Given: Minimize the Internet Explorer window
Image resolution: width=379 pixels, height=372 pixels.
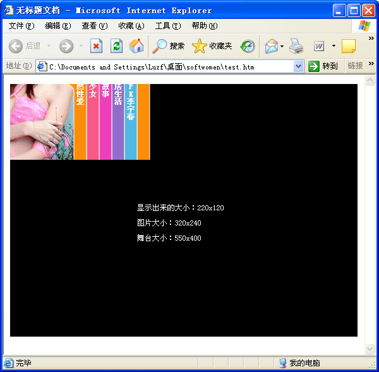Looking at the screenshot, I should (339, 10).
